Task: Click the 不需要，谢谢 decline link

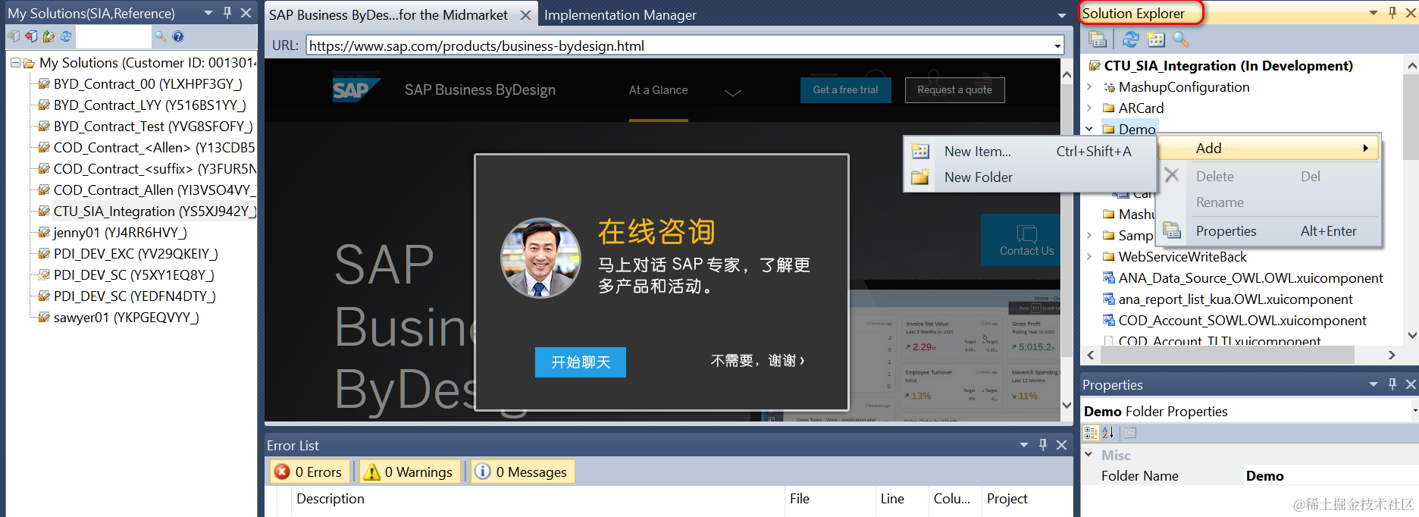Action: [757, 361]
